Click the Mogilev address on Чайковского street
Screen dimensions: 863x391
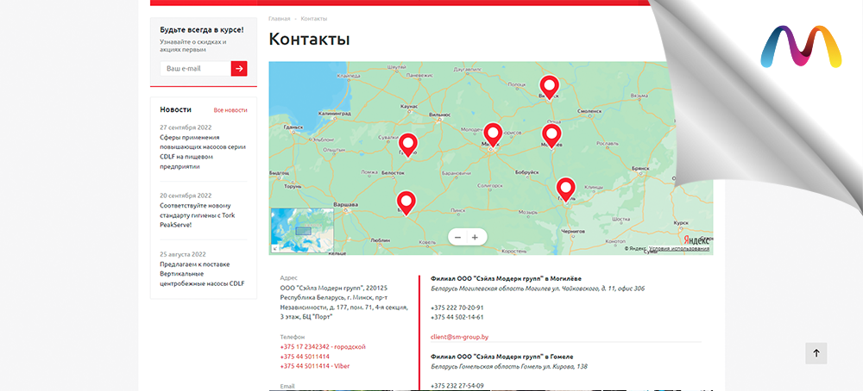[538, 289]
